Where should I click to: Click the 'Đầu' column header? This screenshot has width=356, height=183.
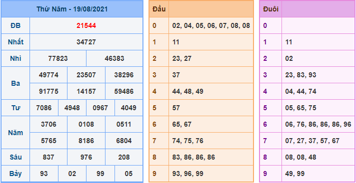coord(159,9)
